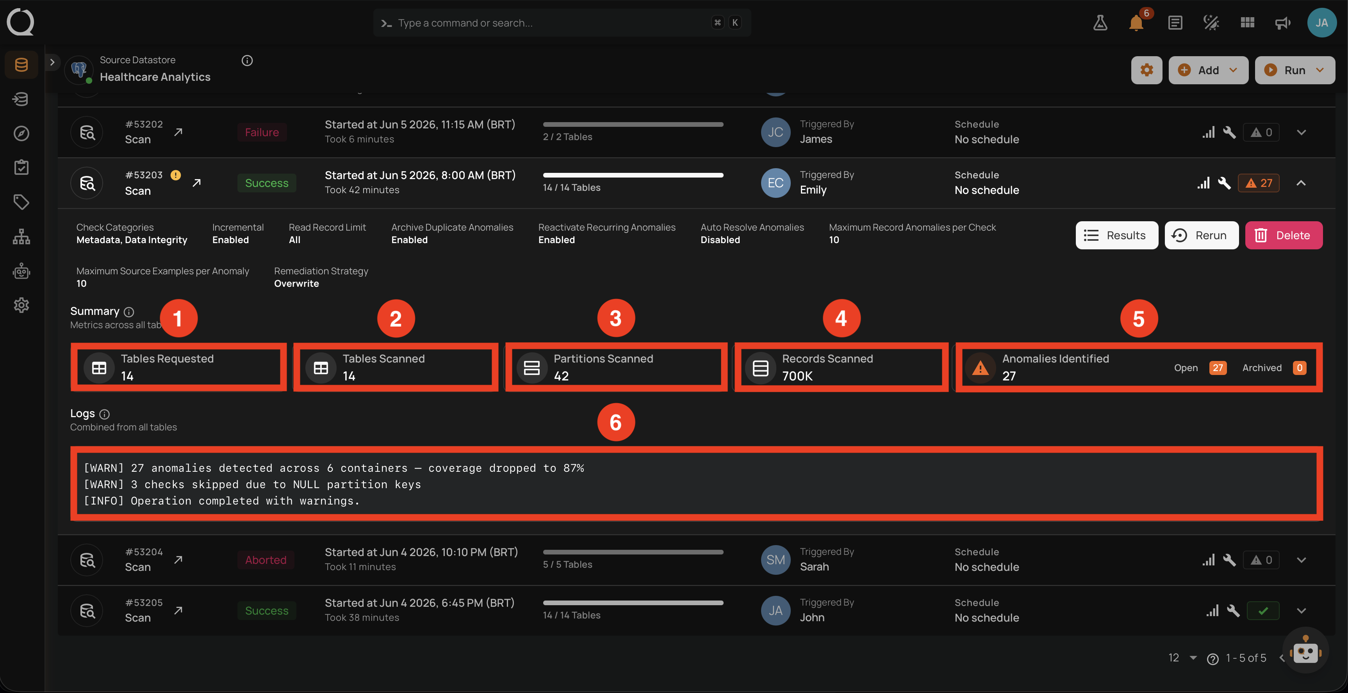Click info icon beside Logs heading
The image size is (1348, 693).
pyautogui.click(x=105, y=414)
